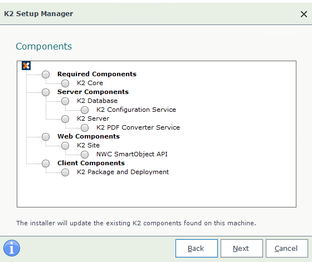This screenshot has width=312, height=262.
Task: Close the K2 Setup Manager window
Action: tap(304, 14)
